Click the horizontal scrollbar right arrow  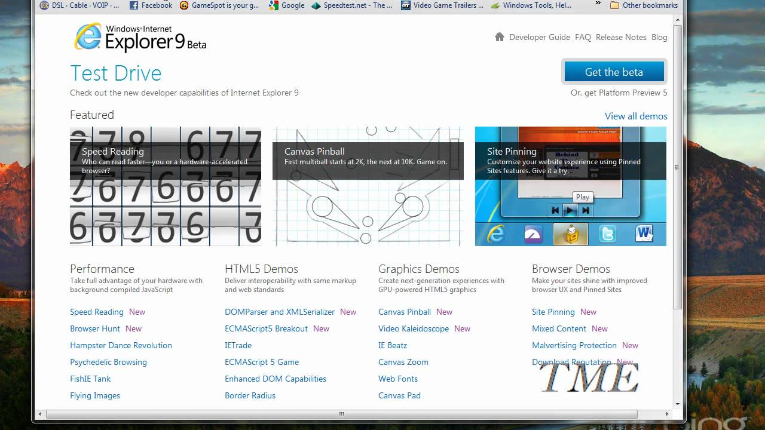pos(668,413)
